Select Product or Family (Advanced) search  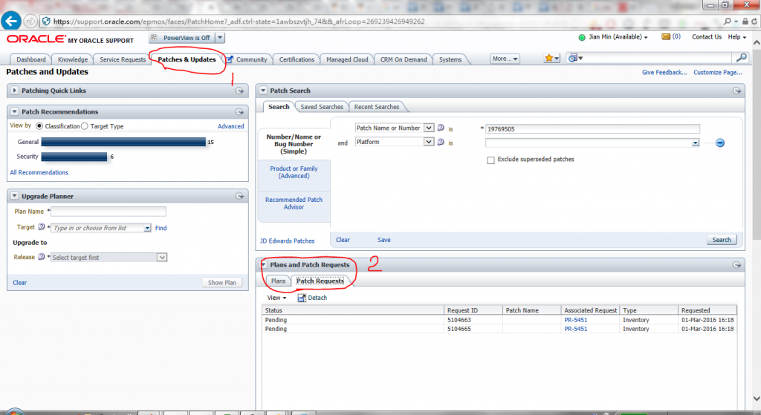(294, 172)
